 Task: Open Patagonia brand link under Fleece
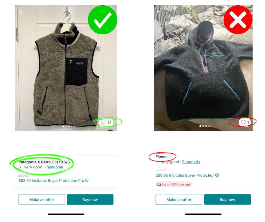[191, 162]
